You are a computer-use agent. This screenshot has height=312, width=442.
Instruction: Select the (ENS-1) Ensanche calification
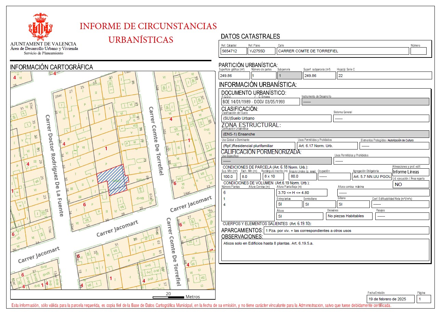tap(325, 134)
